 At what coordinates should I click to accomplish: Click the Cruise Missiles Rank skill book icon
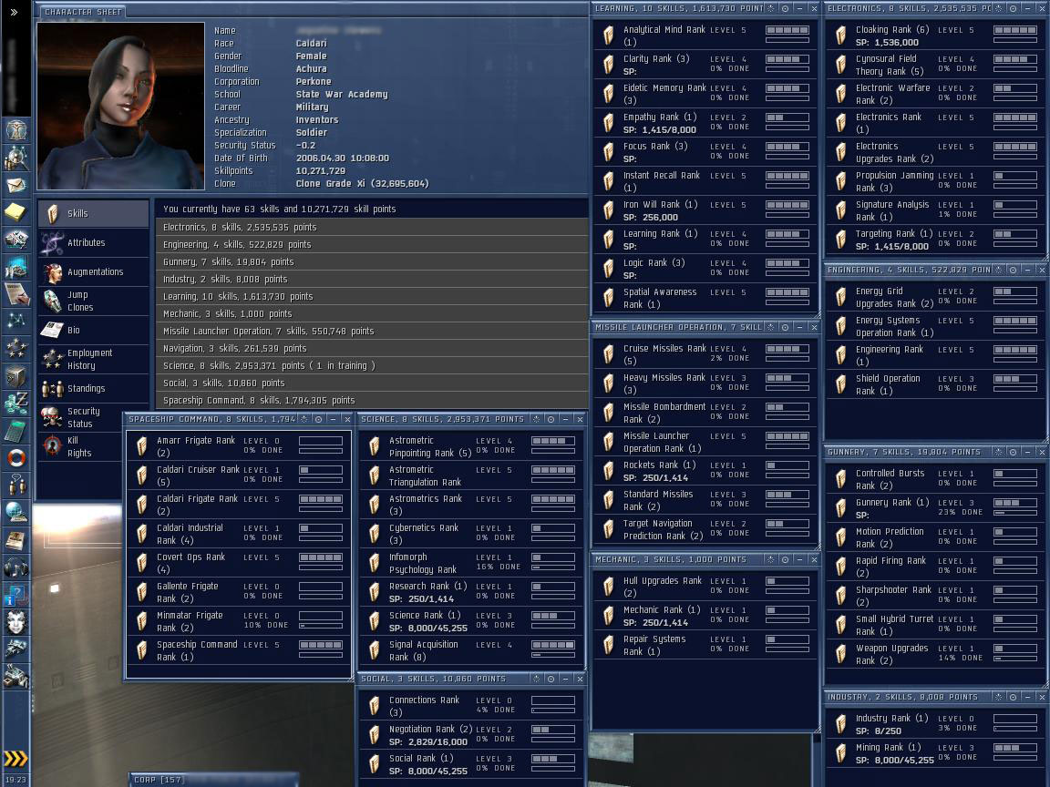tap(608, 354)
